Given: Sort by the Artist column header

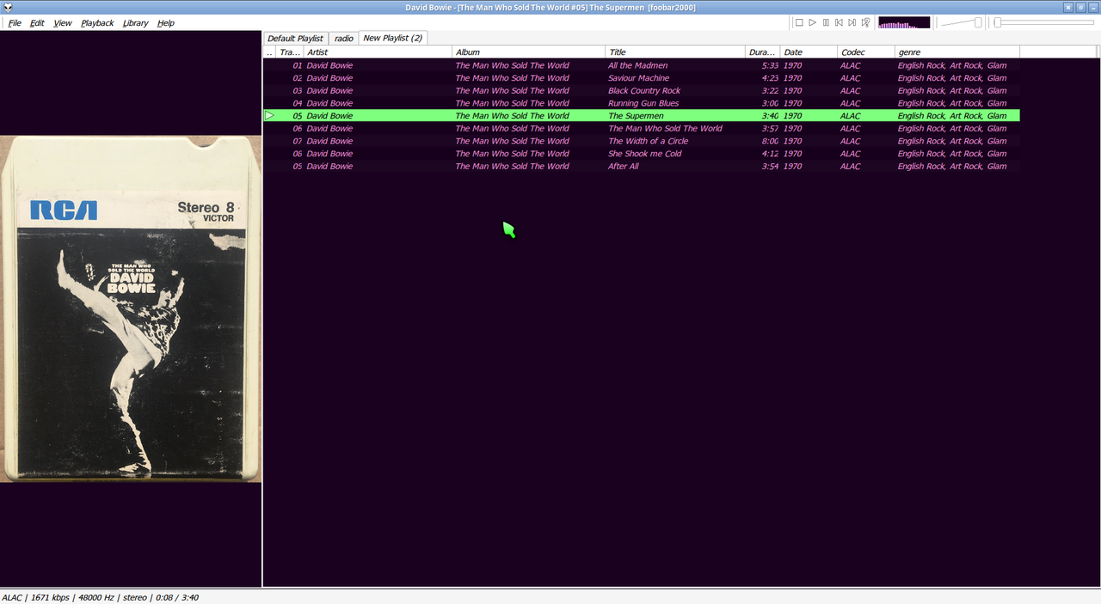Looking at the screenshot, I should point(378,52).
